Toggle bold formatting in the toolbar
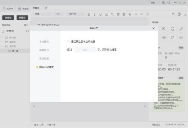Screen dimensions: 188x128 89,14
